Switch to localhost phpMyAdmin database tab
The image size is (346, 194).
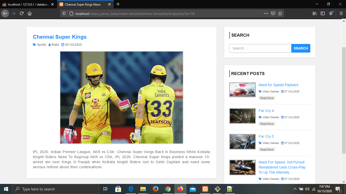[x=28, y=4]
